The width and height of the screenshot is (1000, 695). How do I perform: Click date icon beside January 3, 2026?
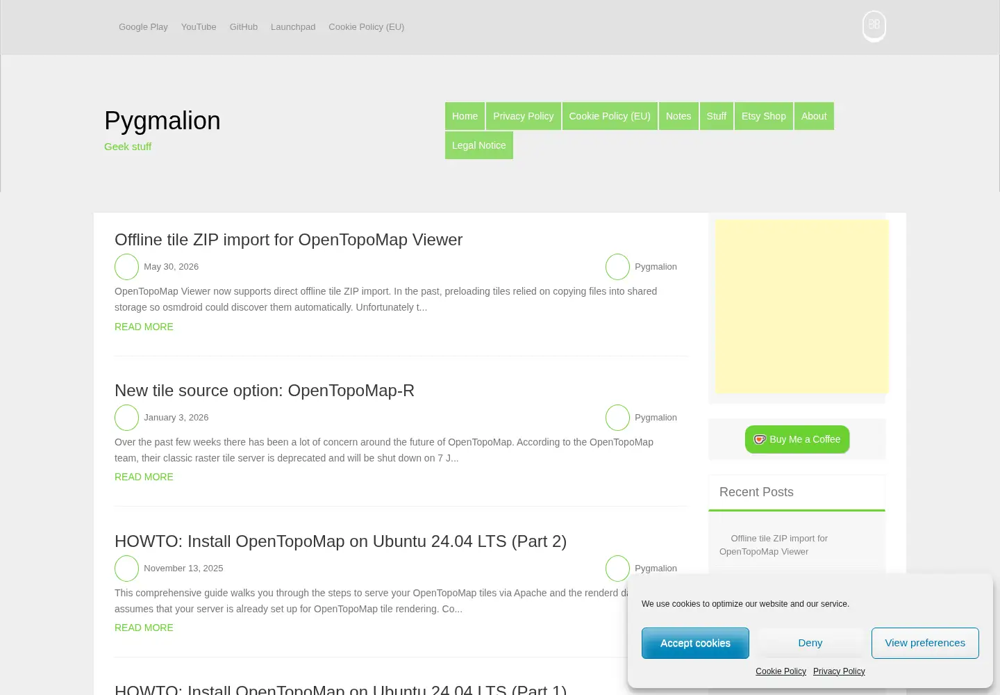tap(126, 418)
